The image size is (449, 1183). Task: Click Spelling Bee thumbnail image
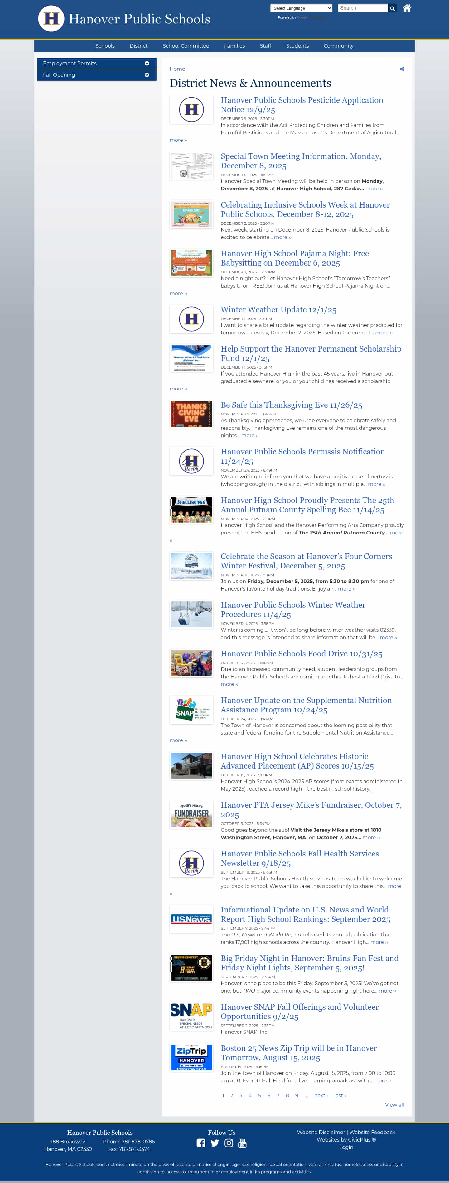(x=191, y=510)
